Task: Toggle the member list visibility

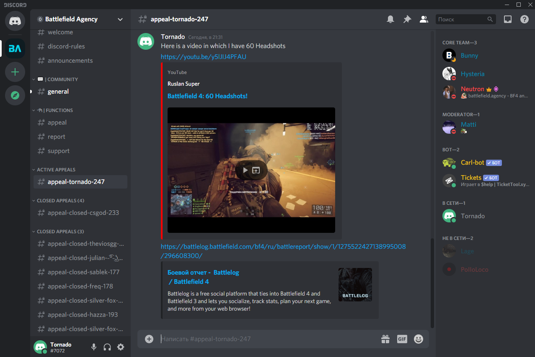Action: point(424,19)
